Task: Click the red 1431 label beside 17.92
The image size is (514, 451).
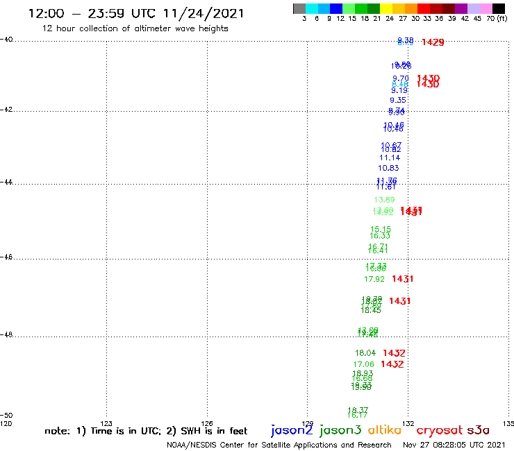Action: pyautogui.click(x=403, y=279)
